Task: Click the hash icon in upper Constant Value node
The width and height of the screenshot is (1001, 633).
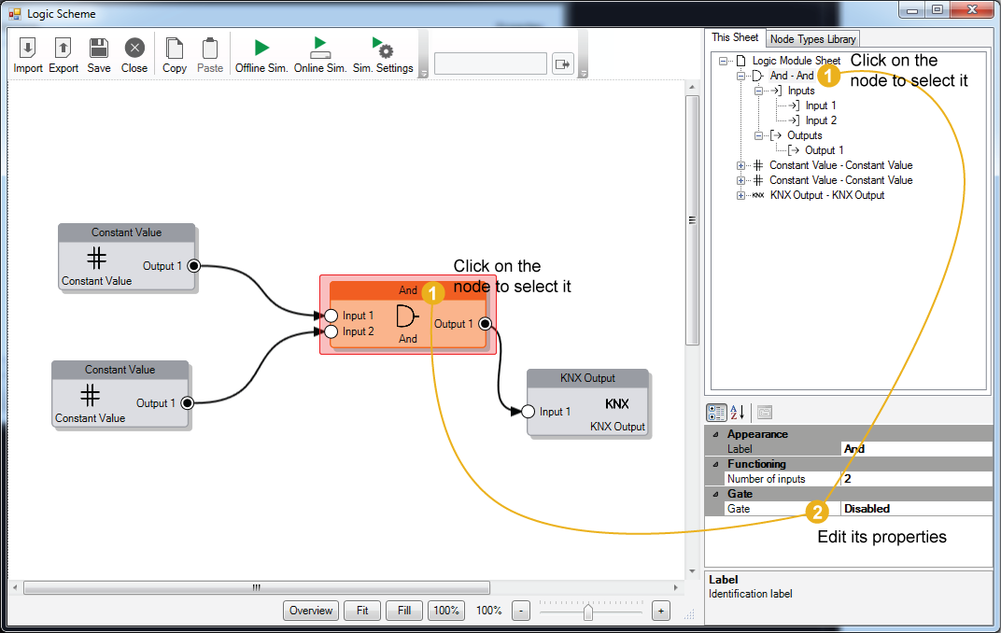Action: (x=96, y=258)
